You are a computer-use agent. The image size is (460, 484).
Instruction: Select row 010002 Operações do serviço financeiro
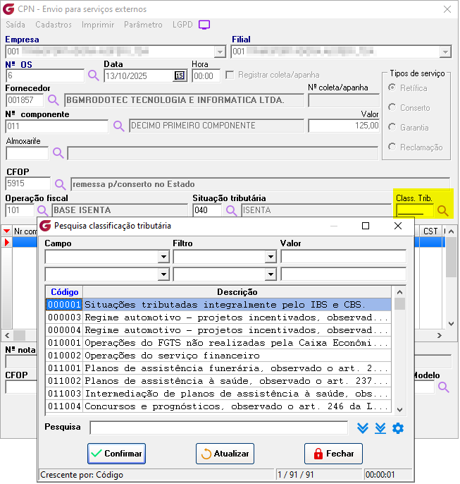218,356
